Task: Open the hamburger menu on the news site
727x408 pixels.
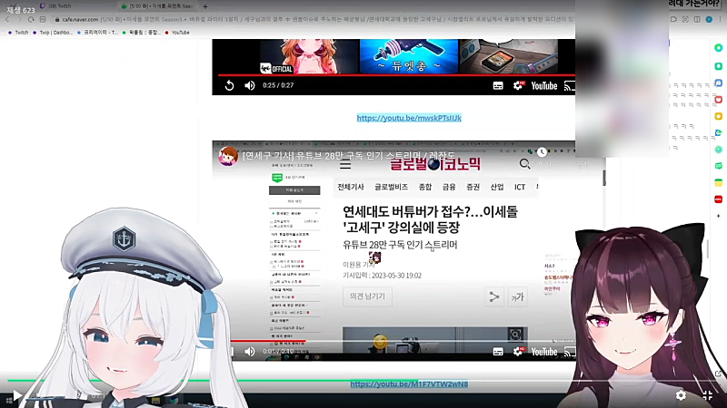Action: (345, 164)
